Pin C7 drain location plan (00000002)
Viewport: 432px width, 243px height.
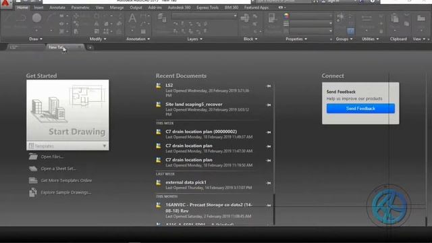click(x=269, y=132)
